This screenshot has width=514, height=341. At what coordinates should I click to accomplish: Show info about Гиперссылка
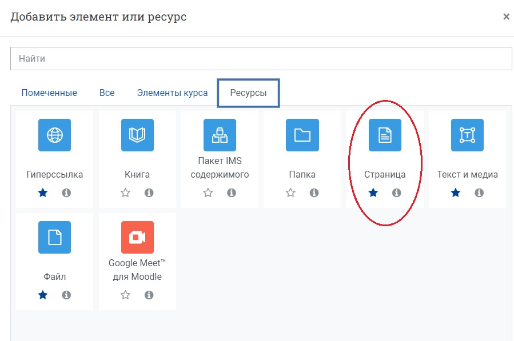[x=66, y=192]
